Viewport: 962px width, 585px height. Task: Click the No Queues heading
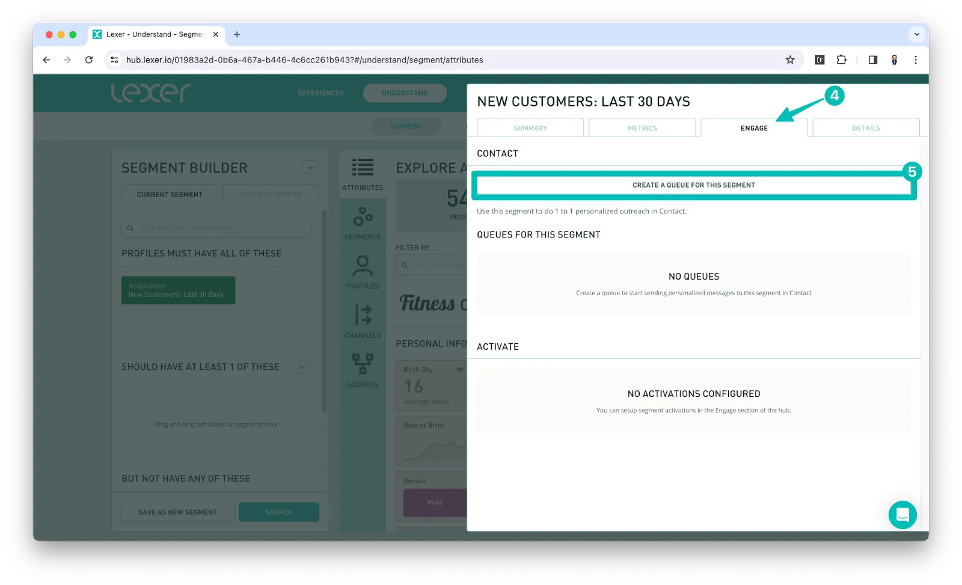click(694, 277)
